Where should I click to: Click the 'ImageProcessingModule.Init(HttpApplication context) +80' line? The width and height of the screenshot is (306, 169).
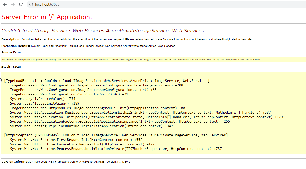[98, 108]
